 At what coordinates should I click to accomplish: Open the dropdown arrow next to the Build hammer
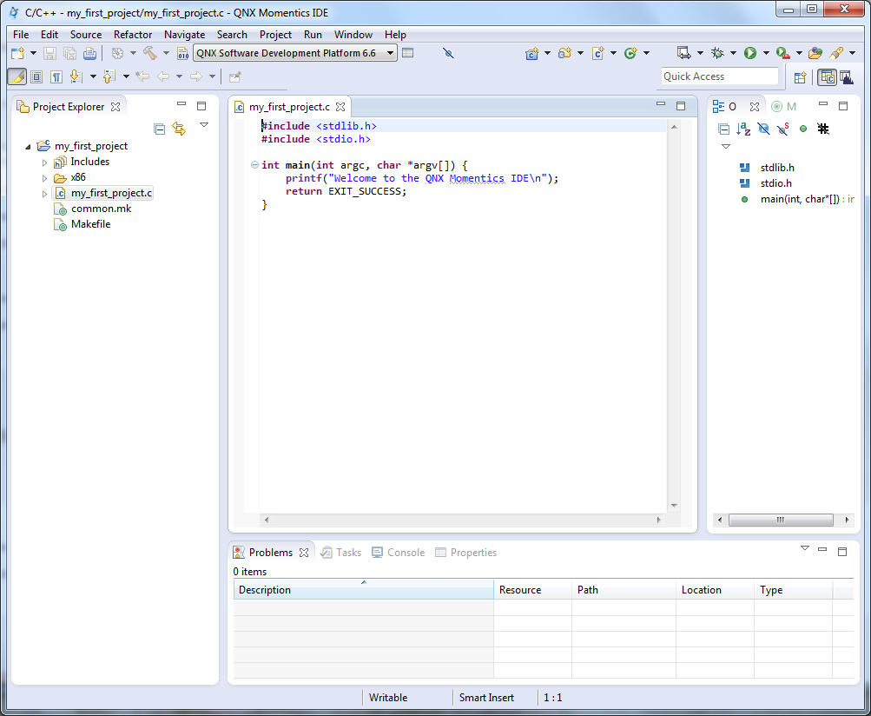[x=166, y=53]
